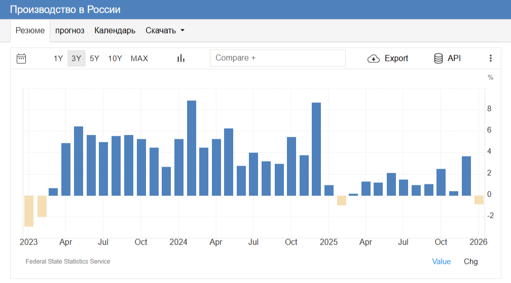Image resolution: width=511 pixels, height=283 pixels.
Task: Click the Federal State Statistics Service source
Action: 68,262
